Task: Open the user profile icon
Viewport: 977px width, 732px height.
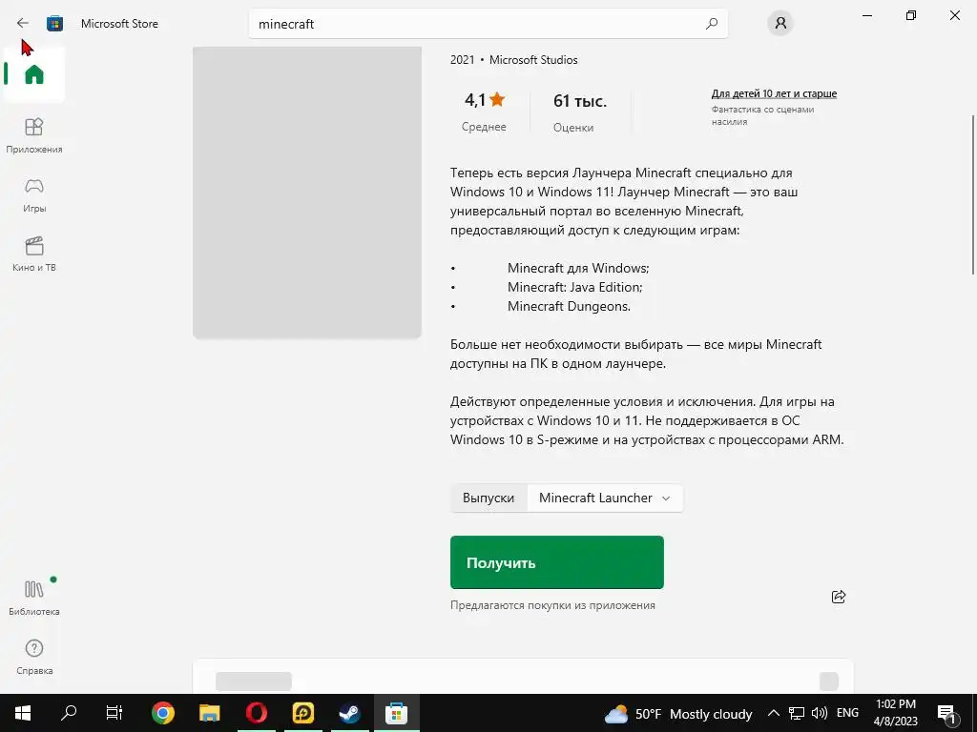Action: coord(780,24)
